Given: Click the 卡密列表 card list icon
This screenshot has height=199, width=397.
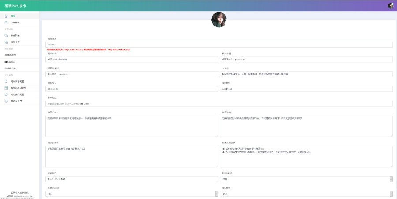Looking at the screenshot, I should point(6,35).
